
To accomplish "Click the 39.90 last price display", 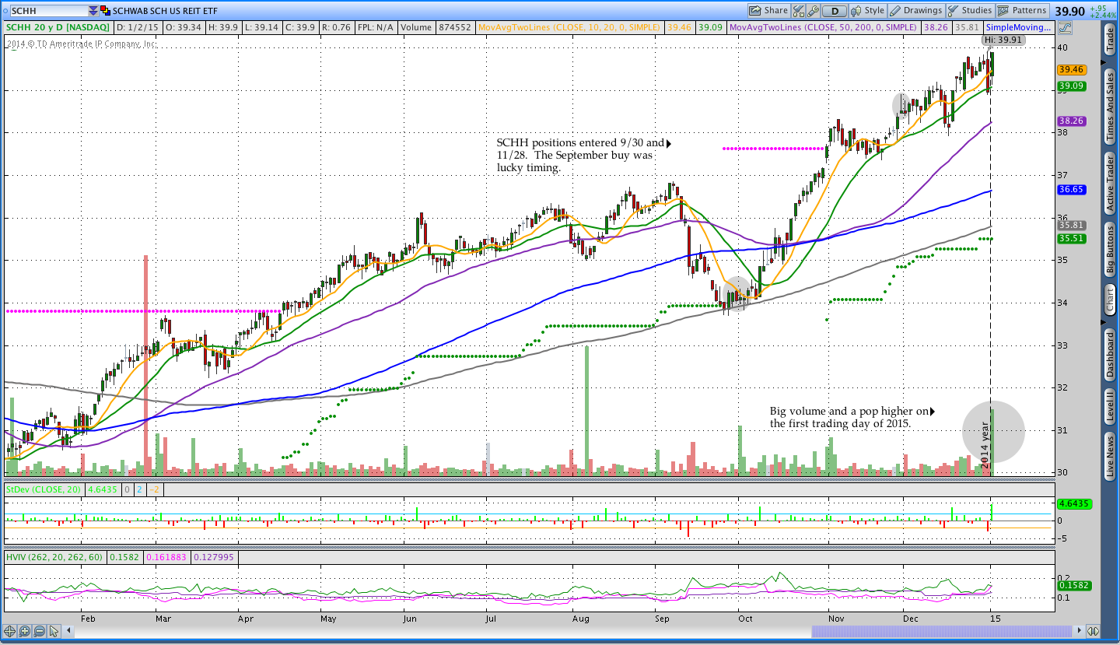I will pyautogui.click(x=1070, y=11).
